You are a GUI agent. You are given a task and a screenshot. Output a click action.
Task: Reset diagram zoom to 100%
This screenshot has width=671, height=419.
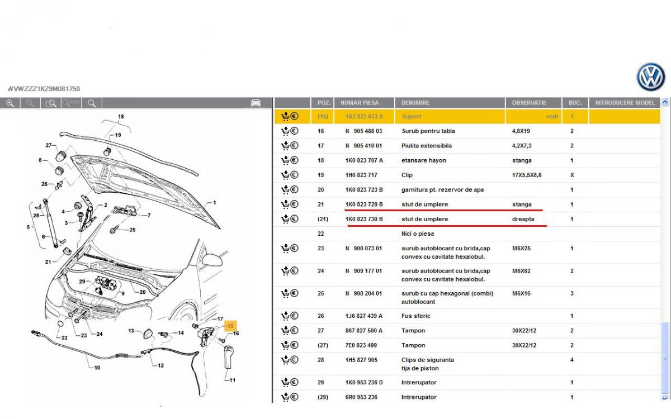coord(72,103)
